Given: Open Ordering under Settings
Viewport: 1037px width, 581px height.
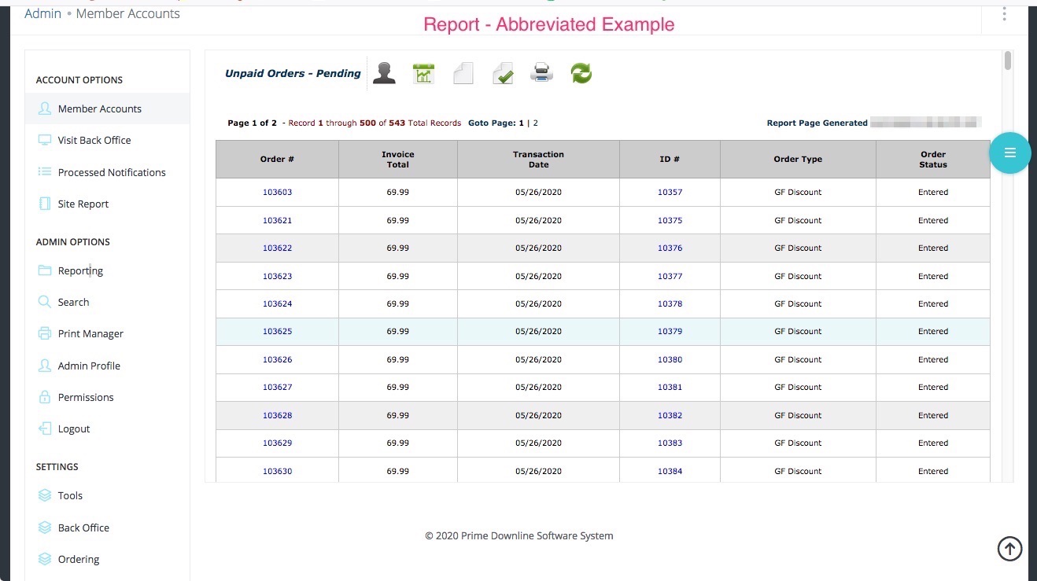Looking at the screenshot, I should click(x=79, y=559).
